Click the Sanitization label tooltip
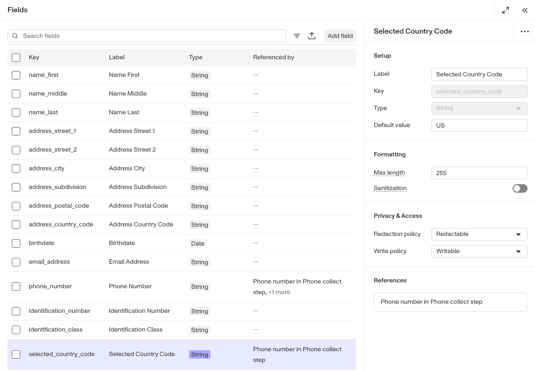Screen dimensions: 535x371 pos(390,188)
